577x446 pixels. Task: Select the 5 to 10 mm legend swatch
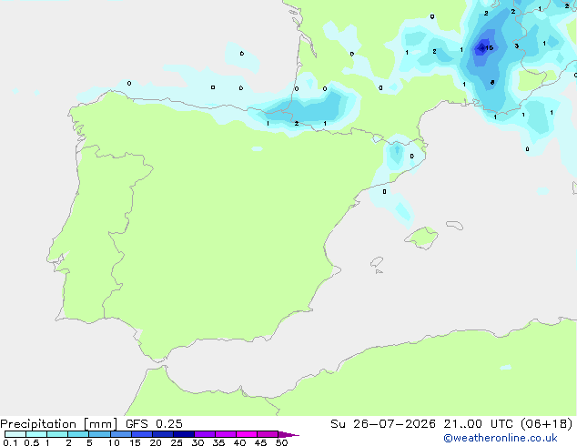pyautogui.click(x=99, y=434)
